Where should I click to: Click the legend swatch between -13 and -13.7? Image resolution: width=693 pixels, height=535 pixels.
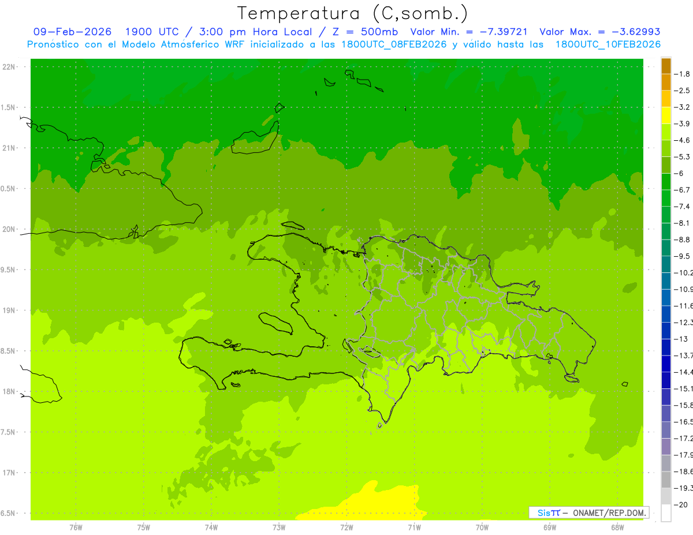click(666, 347)
